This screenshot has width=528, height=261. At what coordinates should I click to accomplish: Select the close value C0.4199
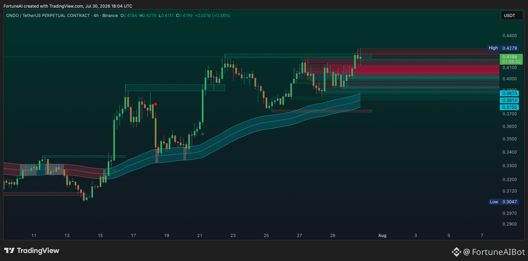point(184,16)
